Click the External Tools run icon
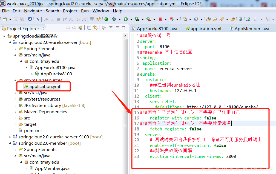The image size is (276, 174). 149,19
